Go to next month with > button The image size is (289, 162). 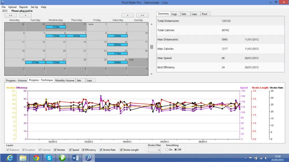[x=127, y=15]
